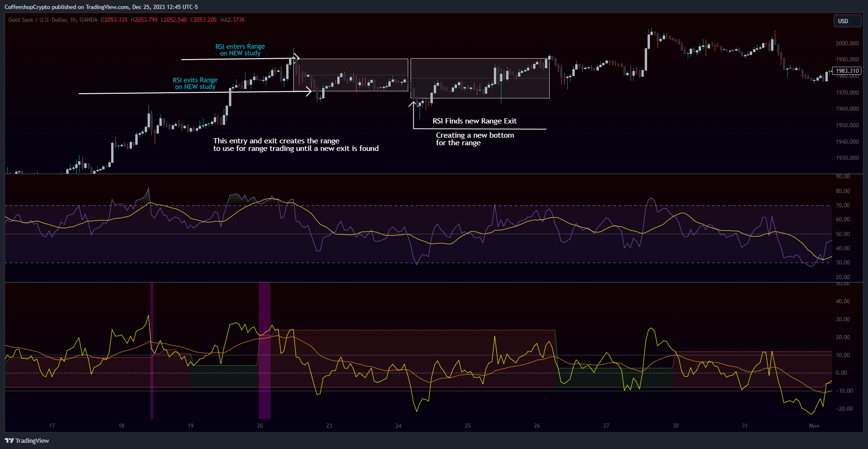The image size is (868, 449).
Task: Click the close value C2053.200
Action: pyautogui.click(x=203, y=20)
